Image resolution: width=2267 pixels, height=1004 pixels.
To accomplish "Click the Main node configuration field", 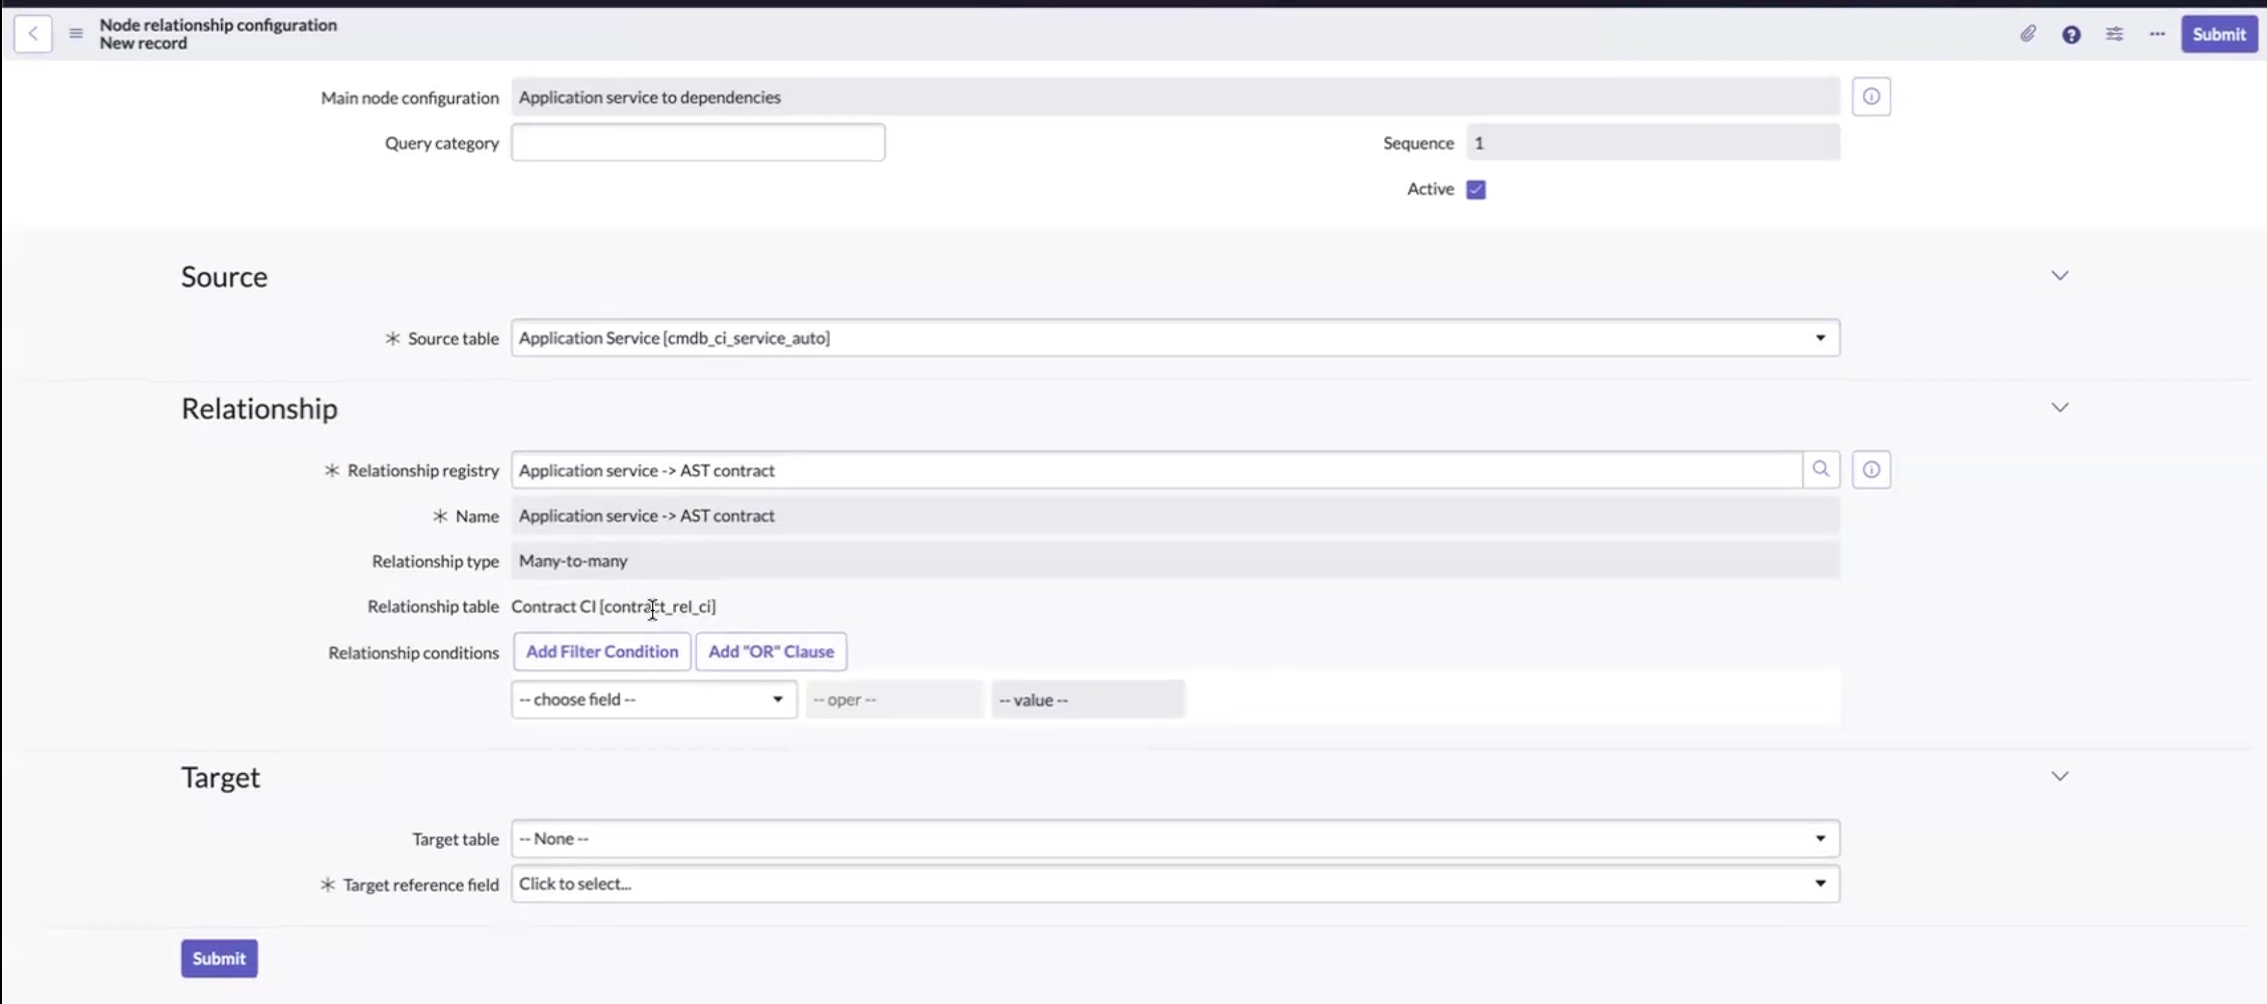I will 1175,97.
